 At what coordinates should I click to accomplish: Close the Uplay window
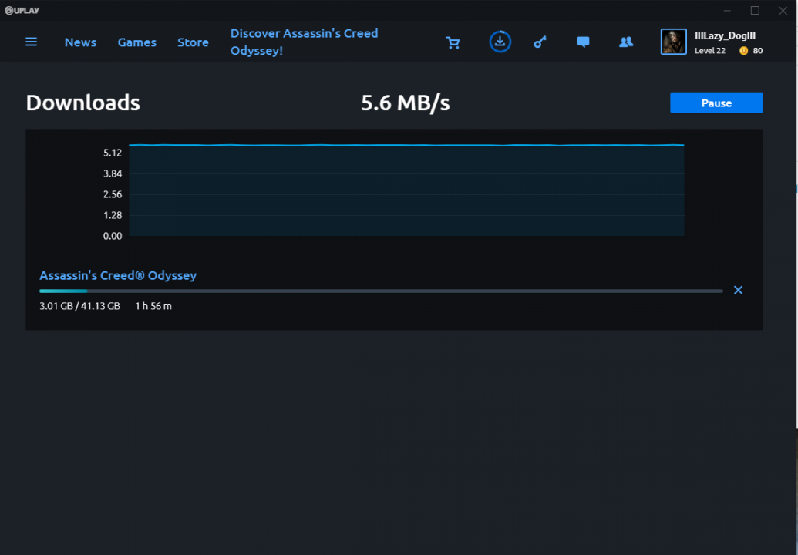click(783, 11)
